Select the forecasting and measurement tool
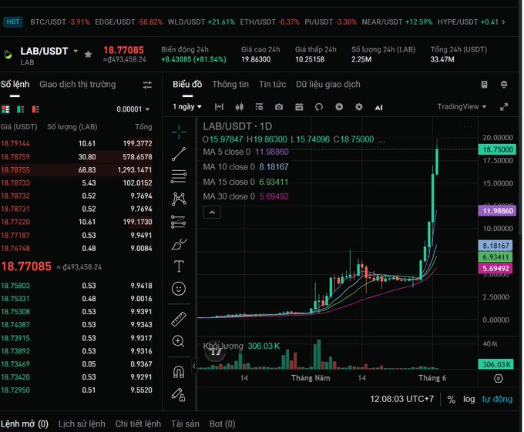524x432 pixels. 179,222
